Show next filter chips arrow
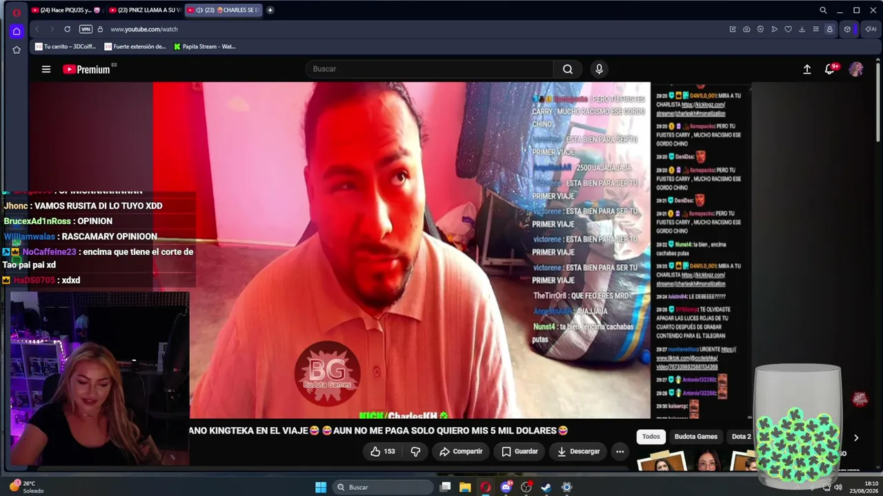 tap(856, 437)
